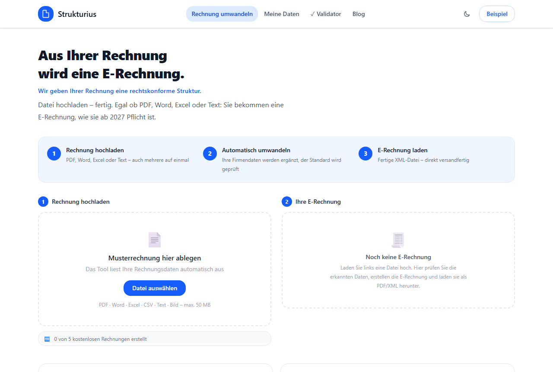Viewport: 553px width, 372px height.
Task: Click "PDF · Word · Excel · CSV" format note
Action: 155,305
